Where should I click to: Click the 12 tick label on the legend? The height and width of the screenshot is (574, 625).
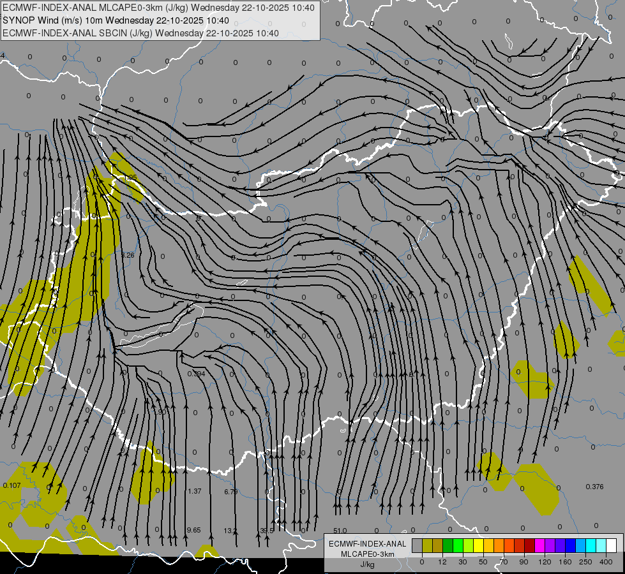[442, 562]
